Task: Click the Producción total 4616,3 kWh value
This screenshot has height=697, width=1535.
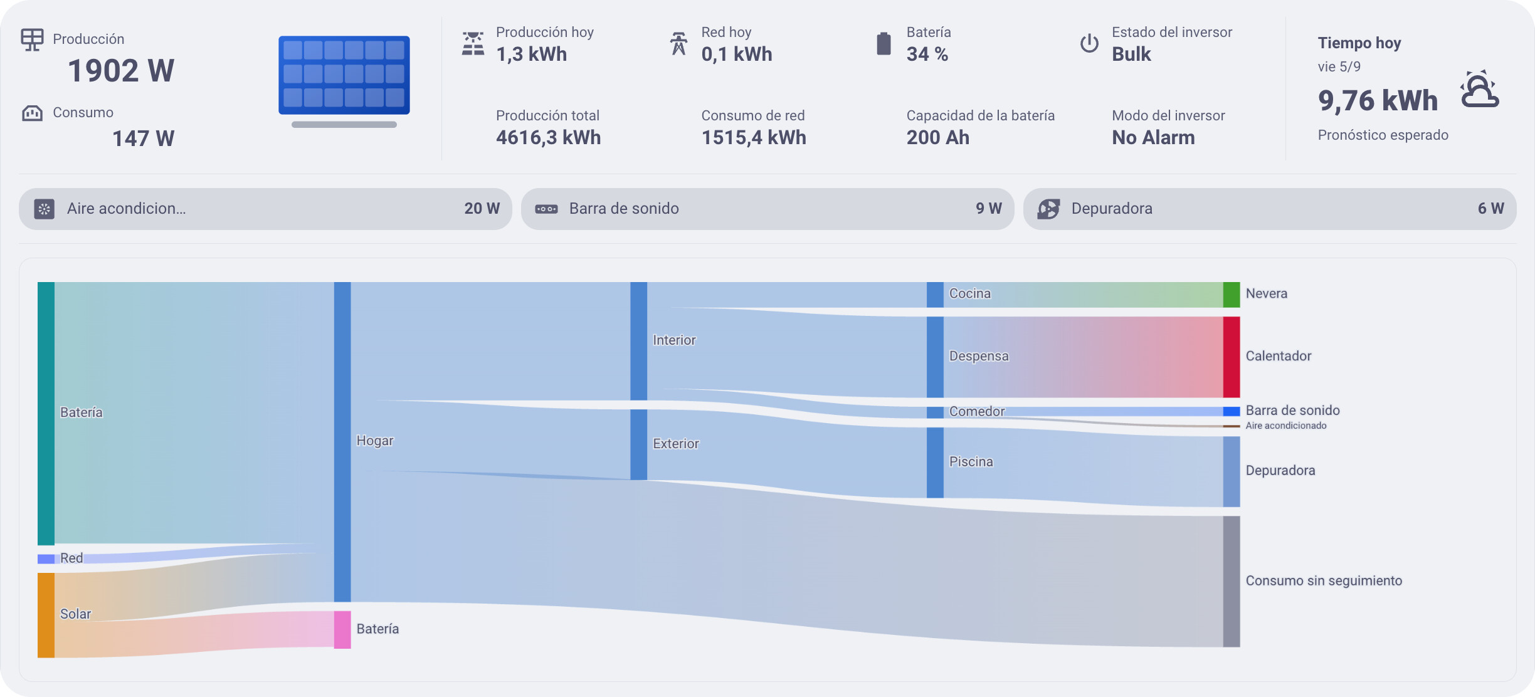Action: pos(548,137)
